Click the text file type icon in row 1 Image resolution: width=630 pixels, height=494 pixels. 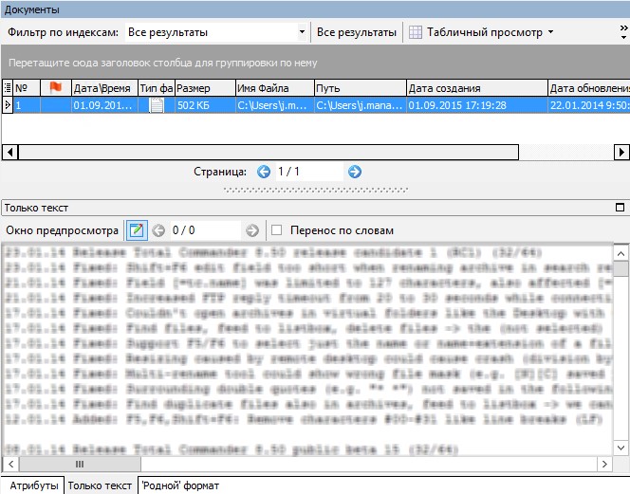[157, 105]
